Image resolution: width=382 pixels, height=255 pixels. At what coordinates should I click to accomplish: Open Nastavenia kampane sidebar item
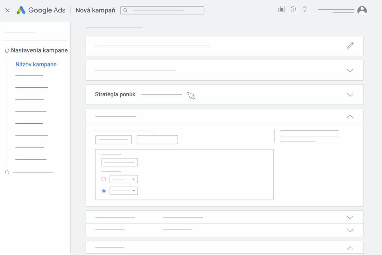39,50
